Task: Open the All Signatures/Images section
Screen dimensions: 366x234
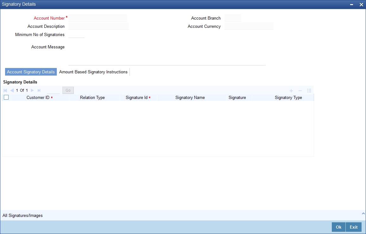Action: [23, 216]
